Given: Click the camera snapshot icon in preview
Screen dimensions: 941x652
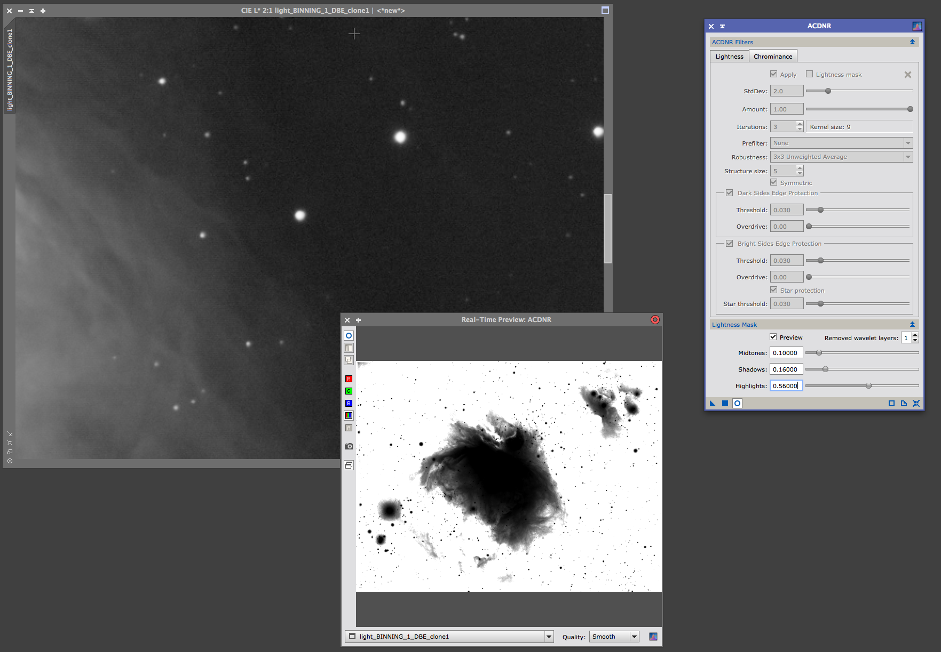Looking at the screenshot, I should (349, 446).
